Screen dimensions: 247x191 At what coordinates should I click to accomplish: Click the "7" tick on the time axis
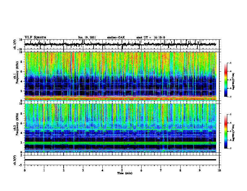click(161, 170)
